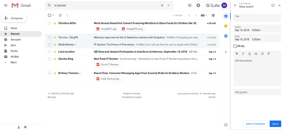Unstar the Christine Alftin email
The height and width of the screenshot is (130, 283).
coord(55,23)
